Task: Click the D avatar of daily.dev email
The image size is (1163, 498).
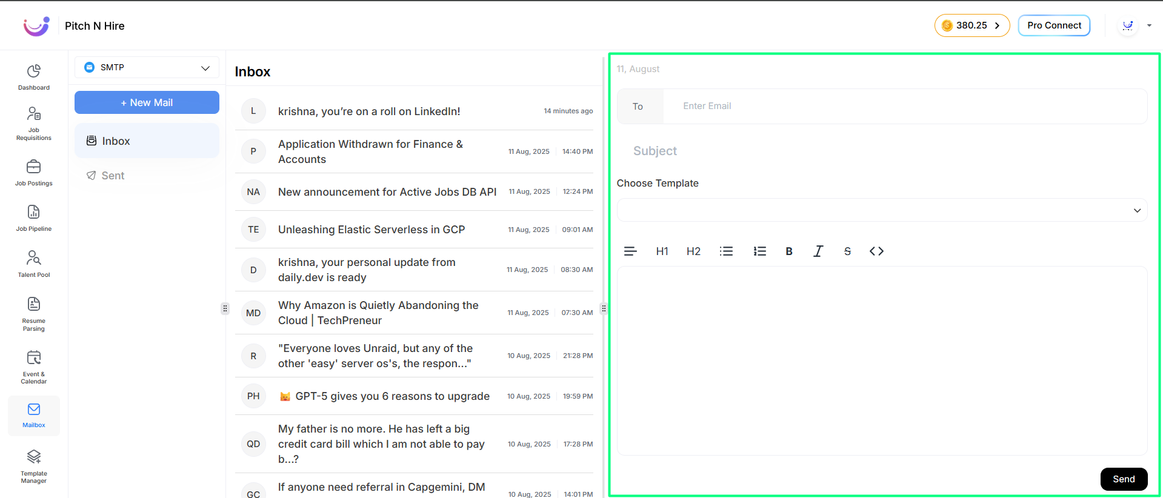Action: coord(253,270)
